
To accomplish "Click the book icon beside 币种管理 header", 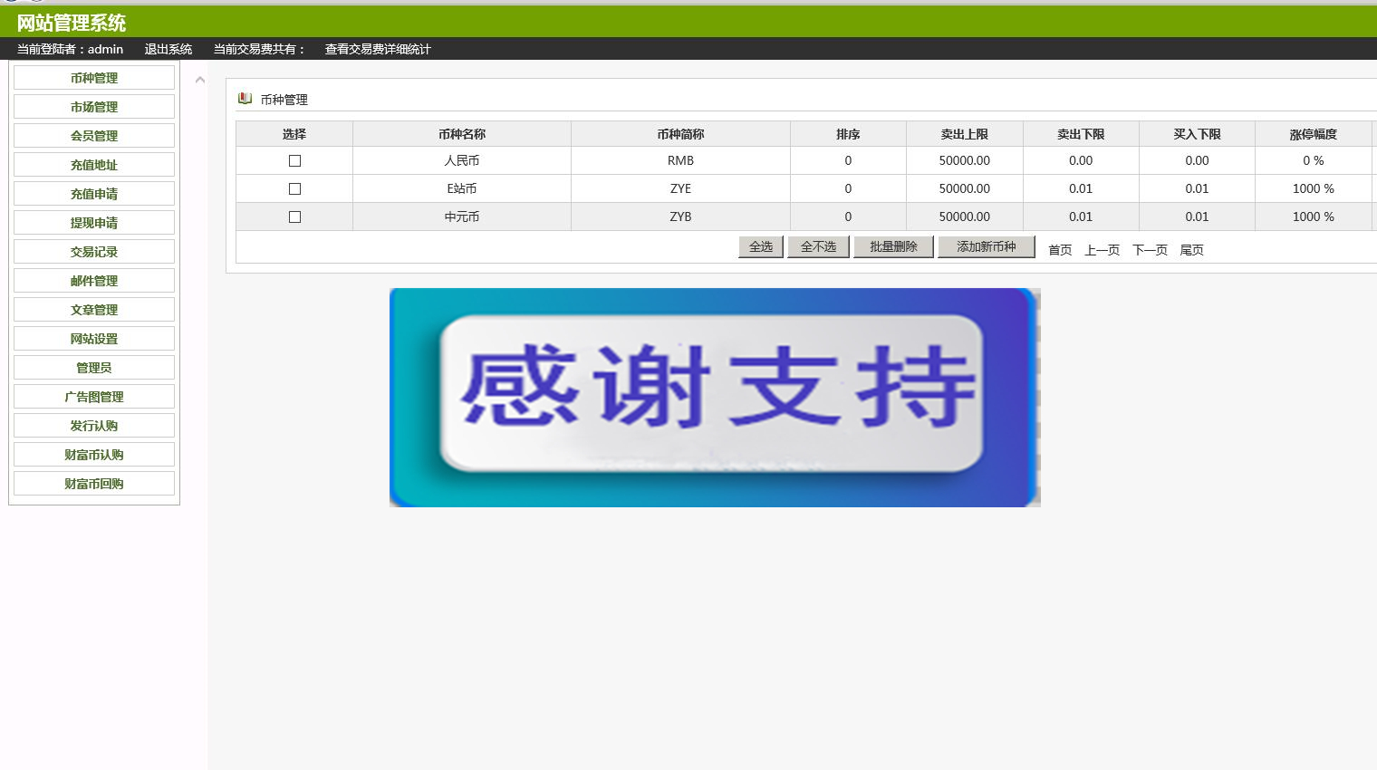I will click(x=245, y=98).
